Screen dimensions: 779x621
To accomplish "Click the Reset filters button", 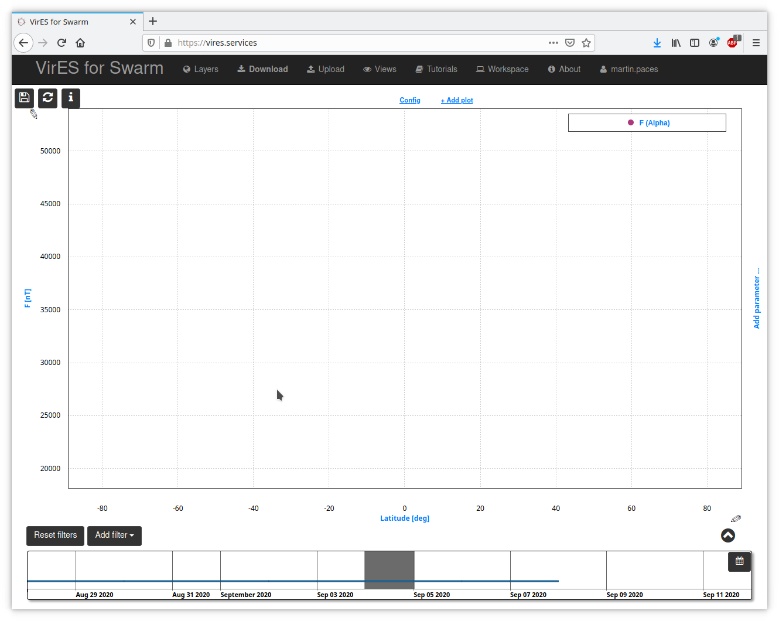I will click(55, 535).
